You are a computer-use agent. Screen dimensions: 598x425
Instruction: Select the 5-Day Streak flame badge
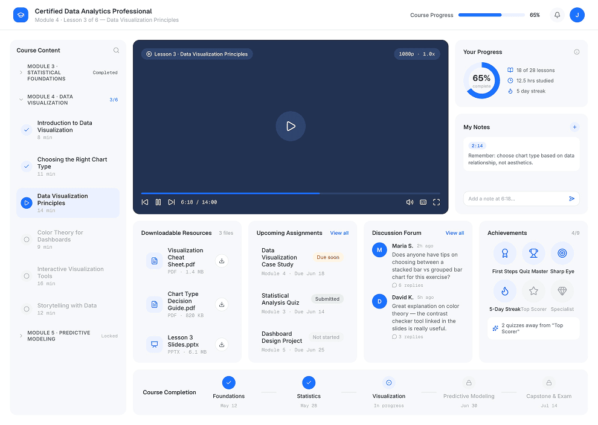504,291
